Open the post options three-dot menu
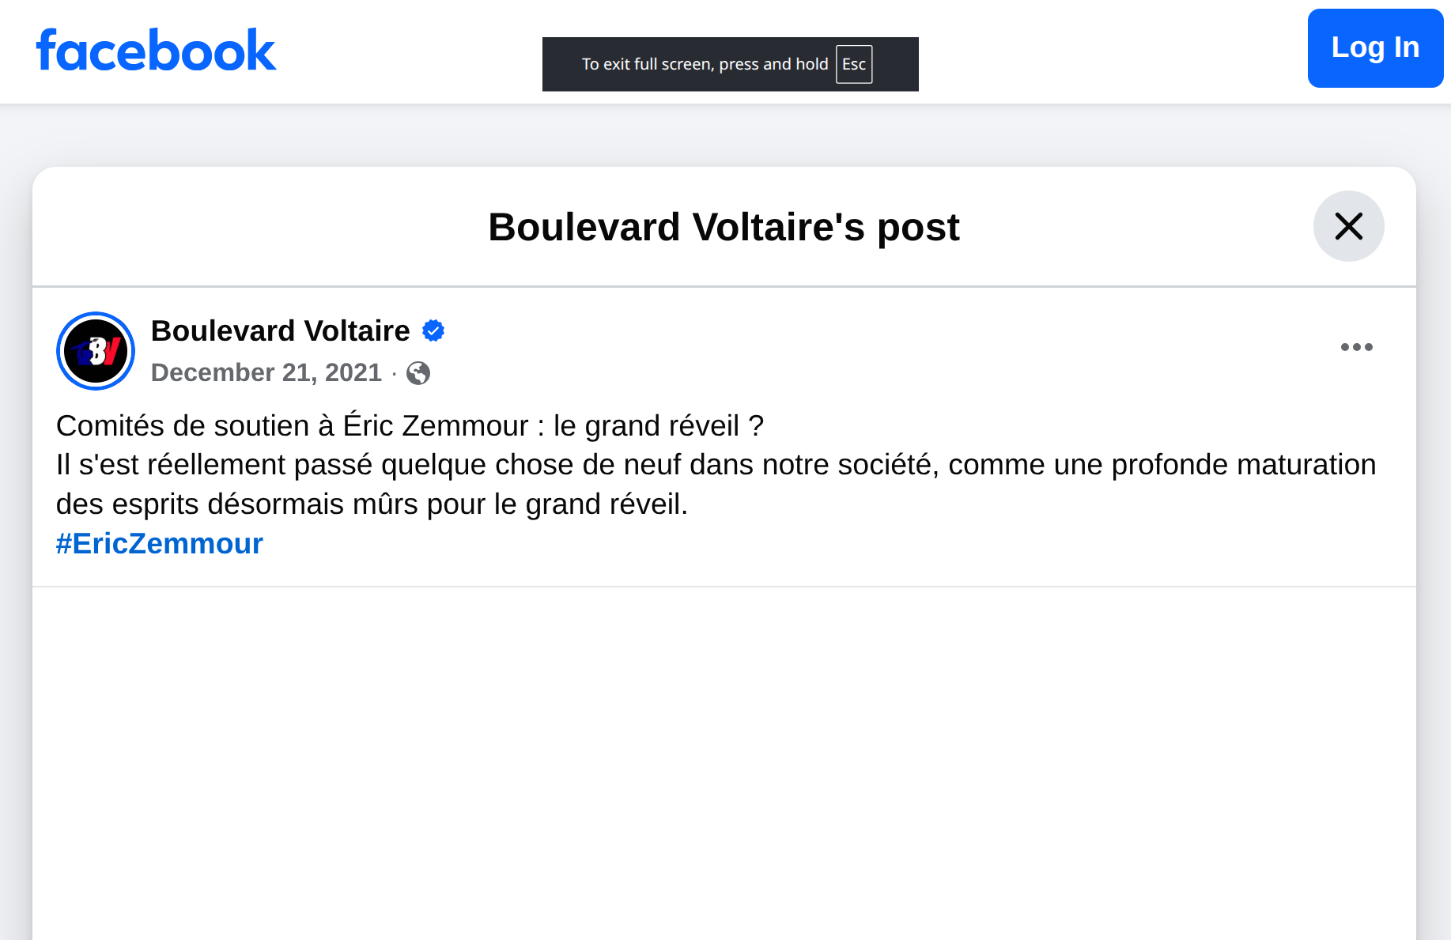The image size is (1451, 940). (1356, 347)
